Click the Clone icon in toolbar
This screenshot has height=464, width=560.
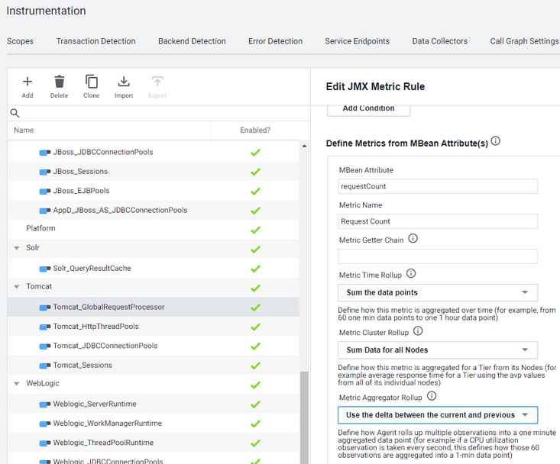click(x=91, y=82)
